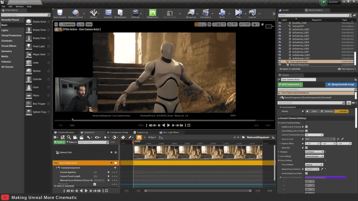
Task: Open the Sequencer curve editor icon
Action: [x=161, y=137]
